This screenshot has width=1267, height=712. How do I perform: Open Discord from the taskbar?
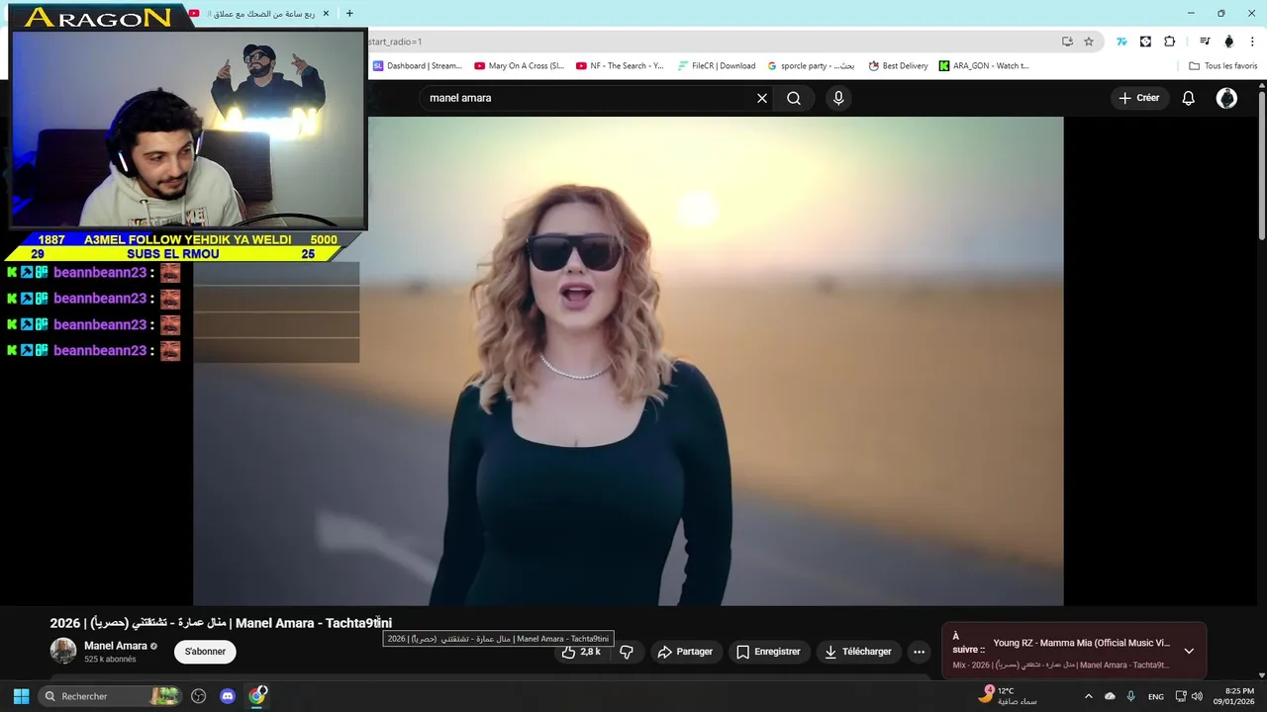[228, 696]
